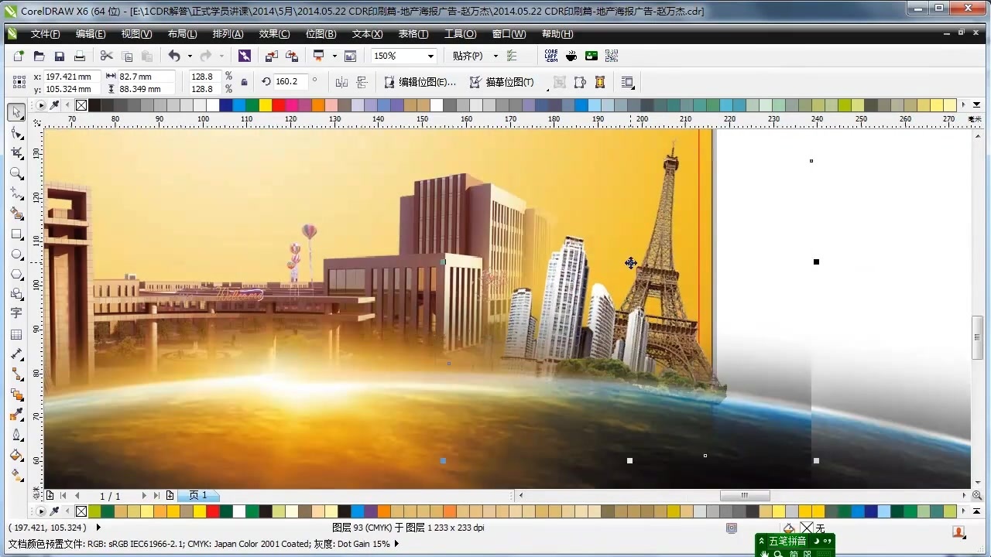Image resolution: width=991 pixels, height=557 pixels.
Task: Click the 编辑位图(E)... button
Action: [420, 82]
